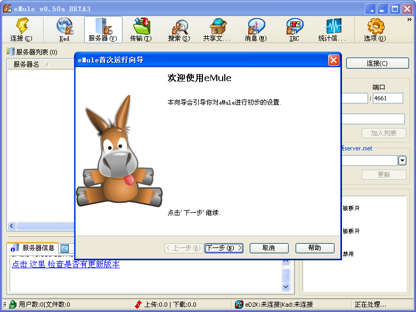Image resolution: width=416 pixels, height=312 pixels.
Task: Click the 连接(C) button in the server panel
Action: click(377, 63)
